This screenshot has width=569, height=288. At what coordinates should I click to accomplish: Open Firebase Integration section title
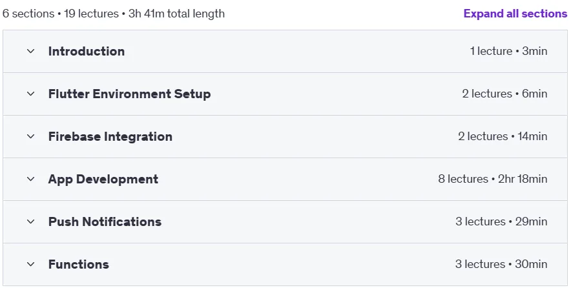(x=110, y=136)
